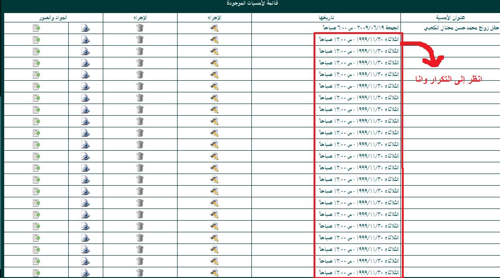Click the قائمة الأمسيات الموجودة title bar
Viewport: 500px width, 278px height.
coord(250,4)
